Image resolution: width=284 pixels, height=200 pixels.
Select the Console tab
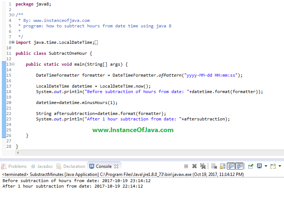(104, 166)
